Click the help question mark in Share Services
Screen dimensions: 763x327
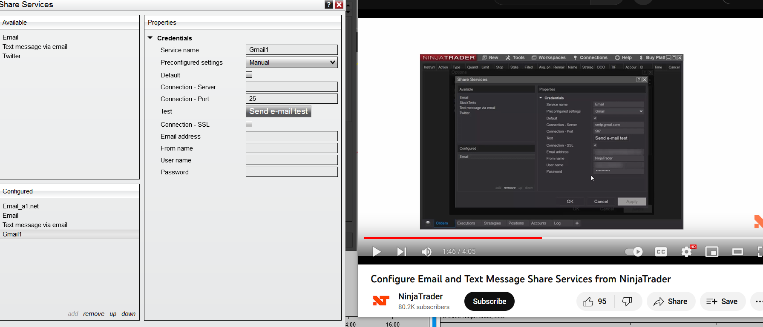[328, 5]
